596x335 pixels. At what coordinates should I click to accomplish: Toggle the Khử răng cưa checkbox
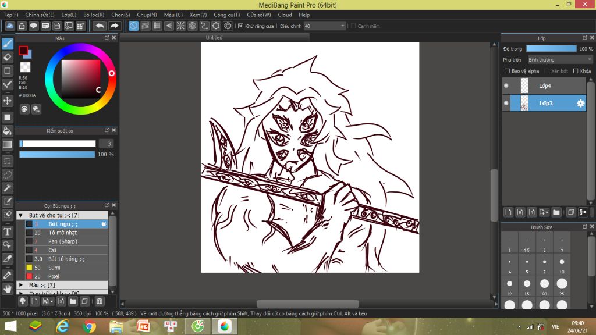click(x=240, y=26)
